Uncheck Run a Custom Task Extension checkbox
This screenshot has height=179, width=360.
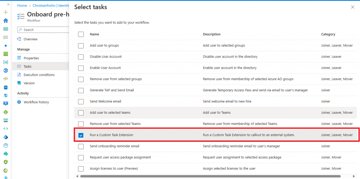(81, 135)
